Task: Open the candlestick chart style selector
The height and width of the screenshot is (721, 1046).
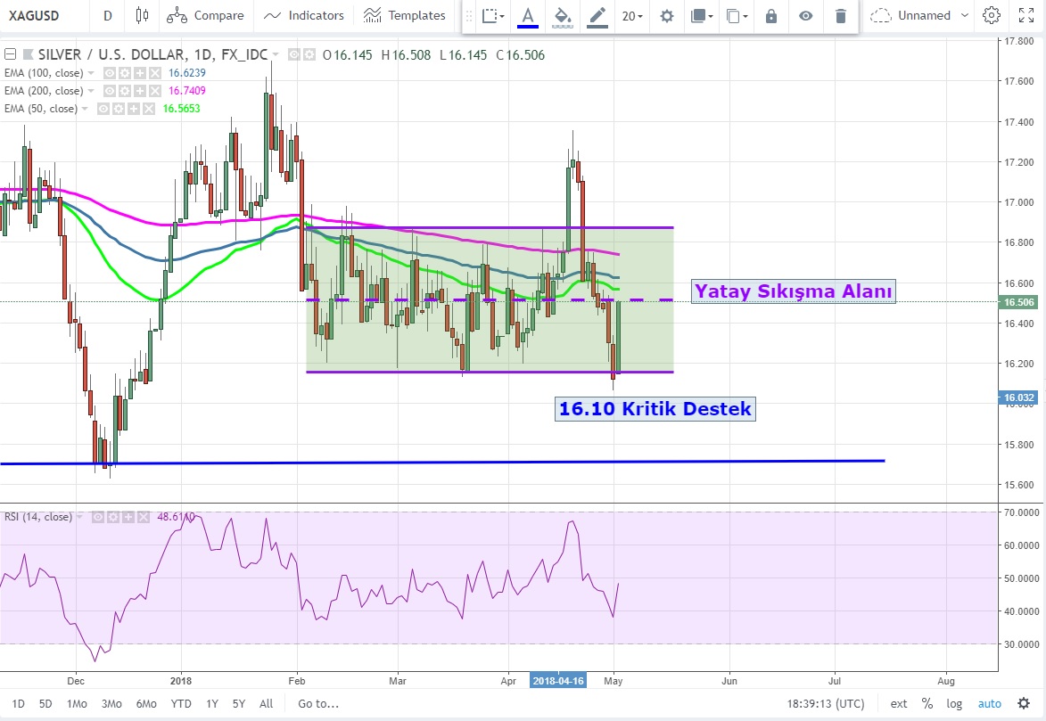Action: click(142, 15)
